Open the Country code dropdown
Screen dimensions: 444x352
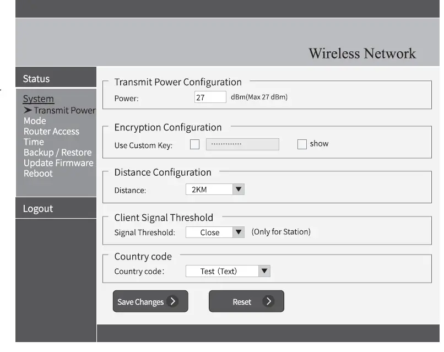point(228,271)
